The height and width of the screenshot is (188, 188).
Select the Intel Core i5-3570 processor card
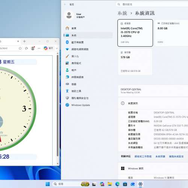tap(135, 33)
